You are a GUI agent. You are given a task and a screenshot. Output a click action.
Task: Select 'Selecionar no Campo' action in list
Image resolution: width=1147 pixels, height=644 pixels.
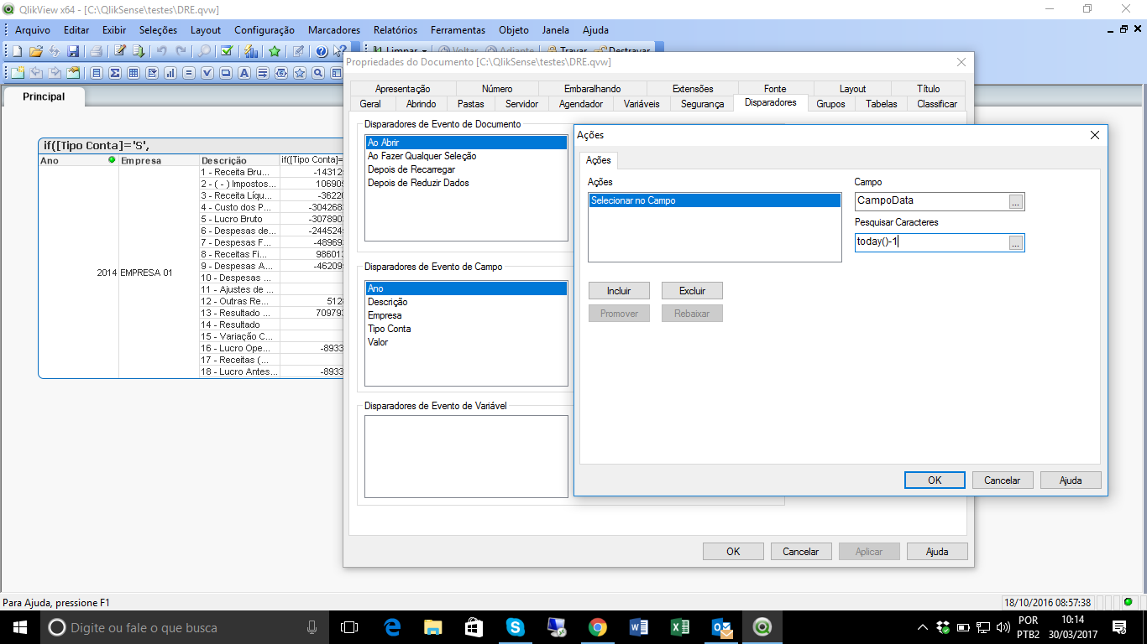coord(715,200)
